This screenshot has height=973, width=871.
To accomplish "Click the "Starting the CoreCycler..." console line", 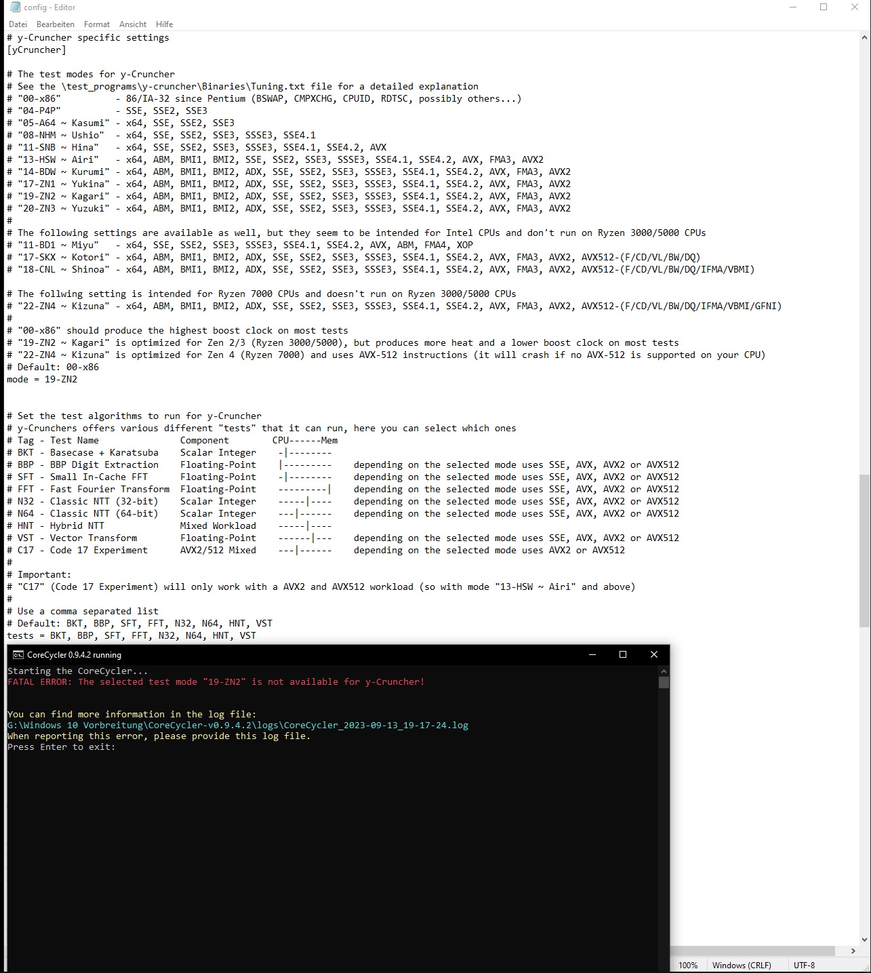I will (78, 671).
